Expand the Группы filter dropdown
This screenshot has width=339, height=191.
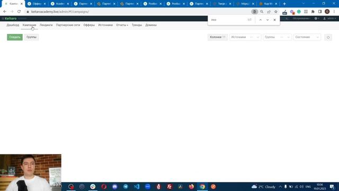click(277, 37)
